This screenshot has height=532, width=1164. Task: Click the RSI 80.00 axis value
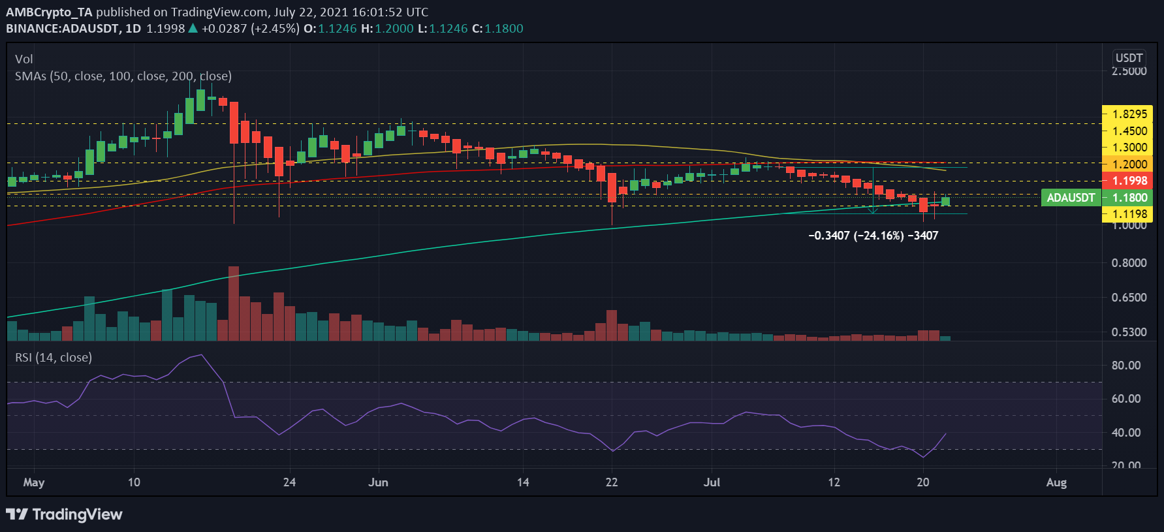(1126, 366)
